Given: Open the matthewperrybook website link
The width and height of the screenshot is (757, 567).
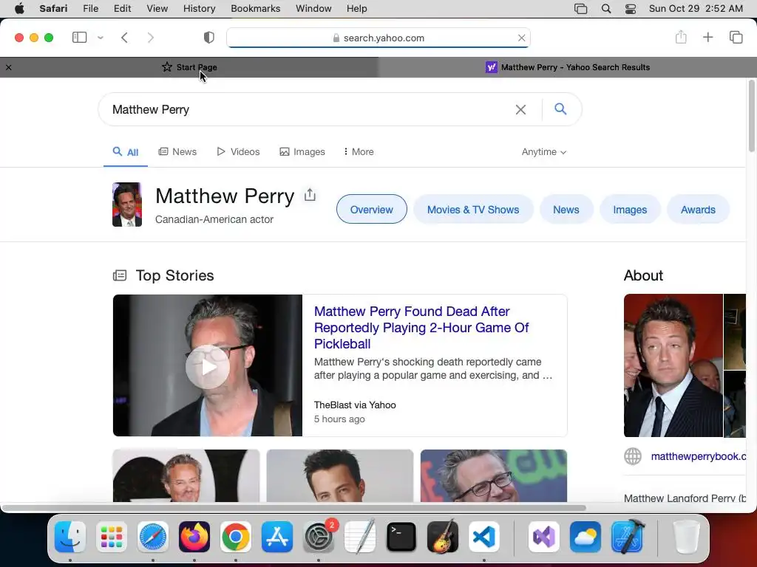Looking at the screenshot, I should [698, 456].
